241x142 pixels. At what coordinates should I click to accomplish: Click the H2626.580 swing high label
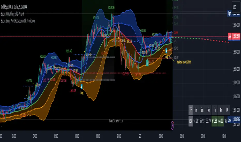tap(69, 51)
